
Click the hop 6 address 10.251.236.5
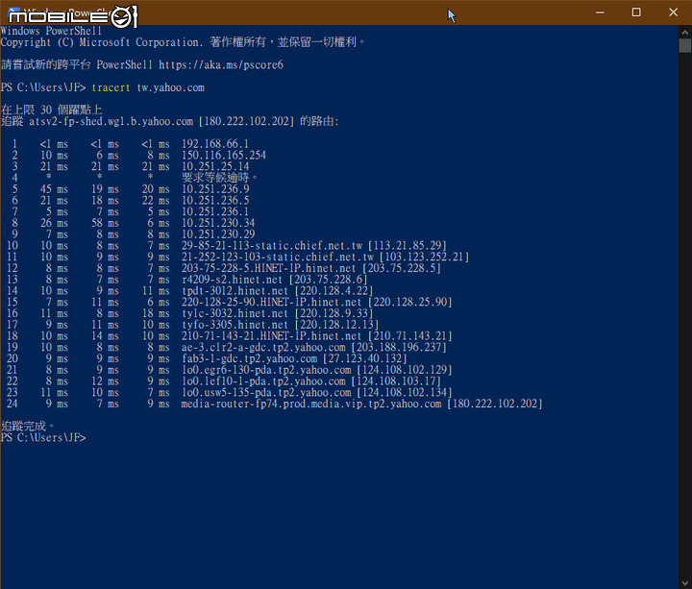[215, 200]
